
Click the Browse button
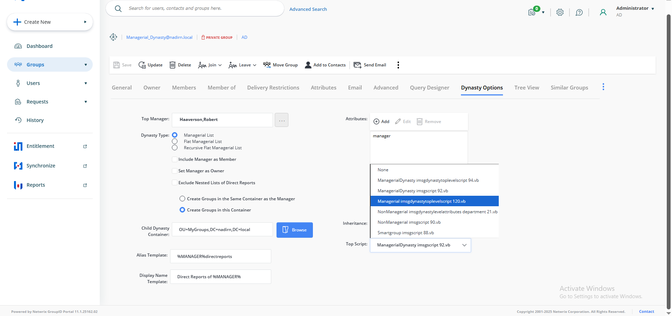click(x=294, y=230)
